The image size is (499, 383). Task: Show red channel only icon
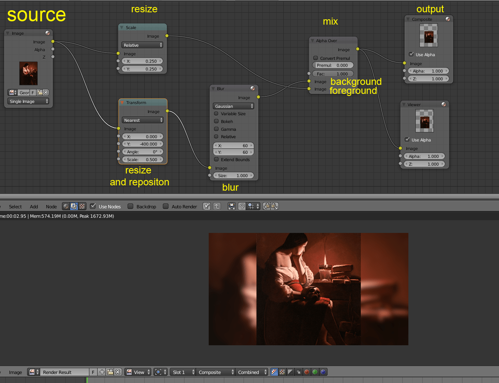click(307, 372)
